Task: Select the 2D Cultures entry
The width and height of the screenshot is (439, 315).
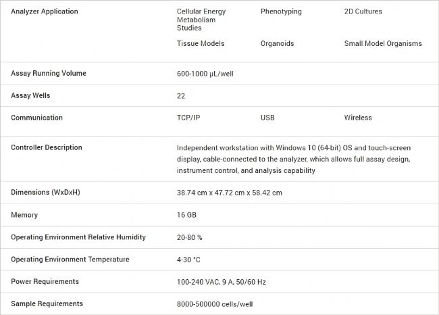Action: 363,11
